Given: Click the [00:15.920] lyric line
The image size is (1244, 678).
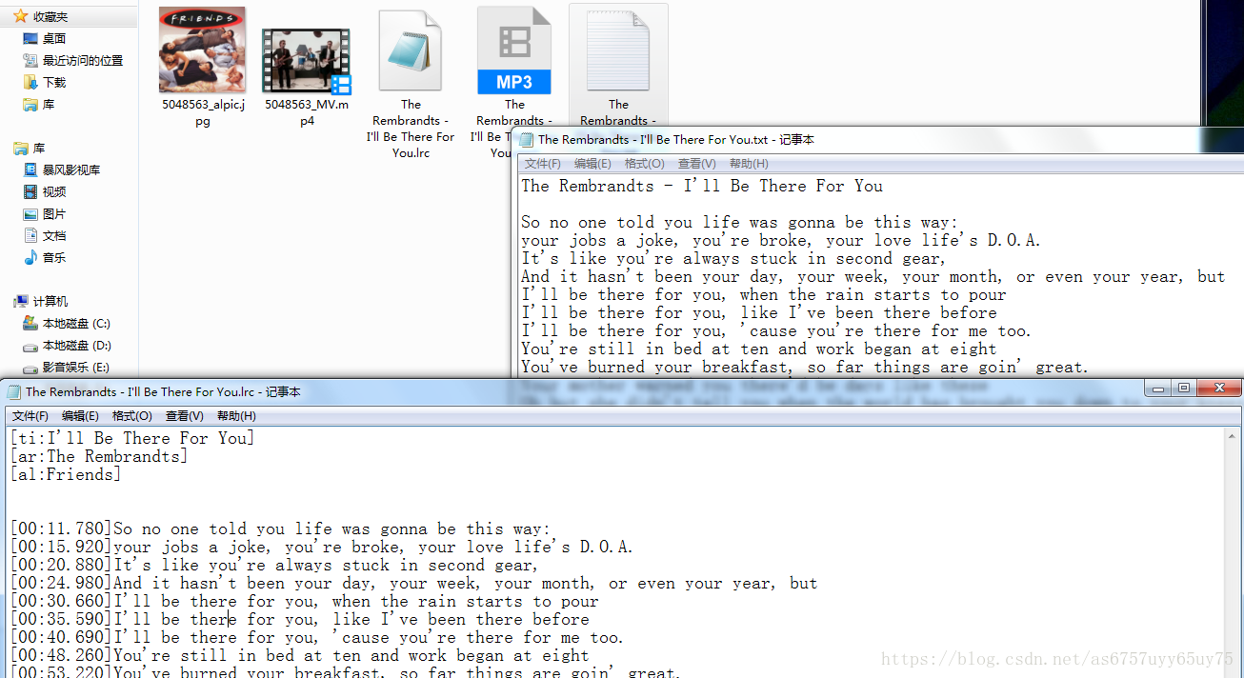Looking at the screenshot, I should click(x=322, y=547).
